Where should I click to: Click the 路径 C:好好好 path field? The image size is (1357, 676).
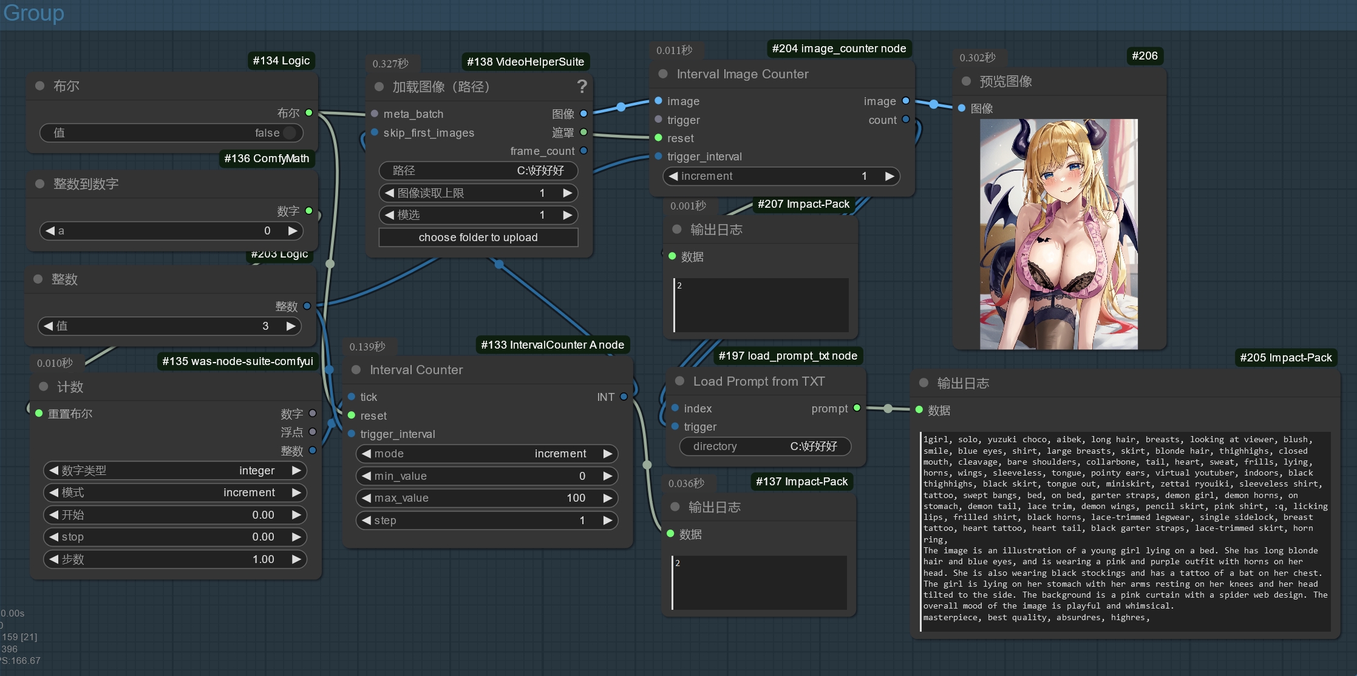[x=478, y=171]
